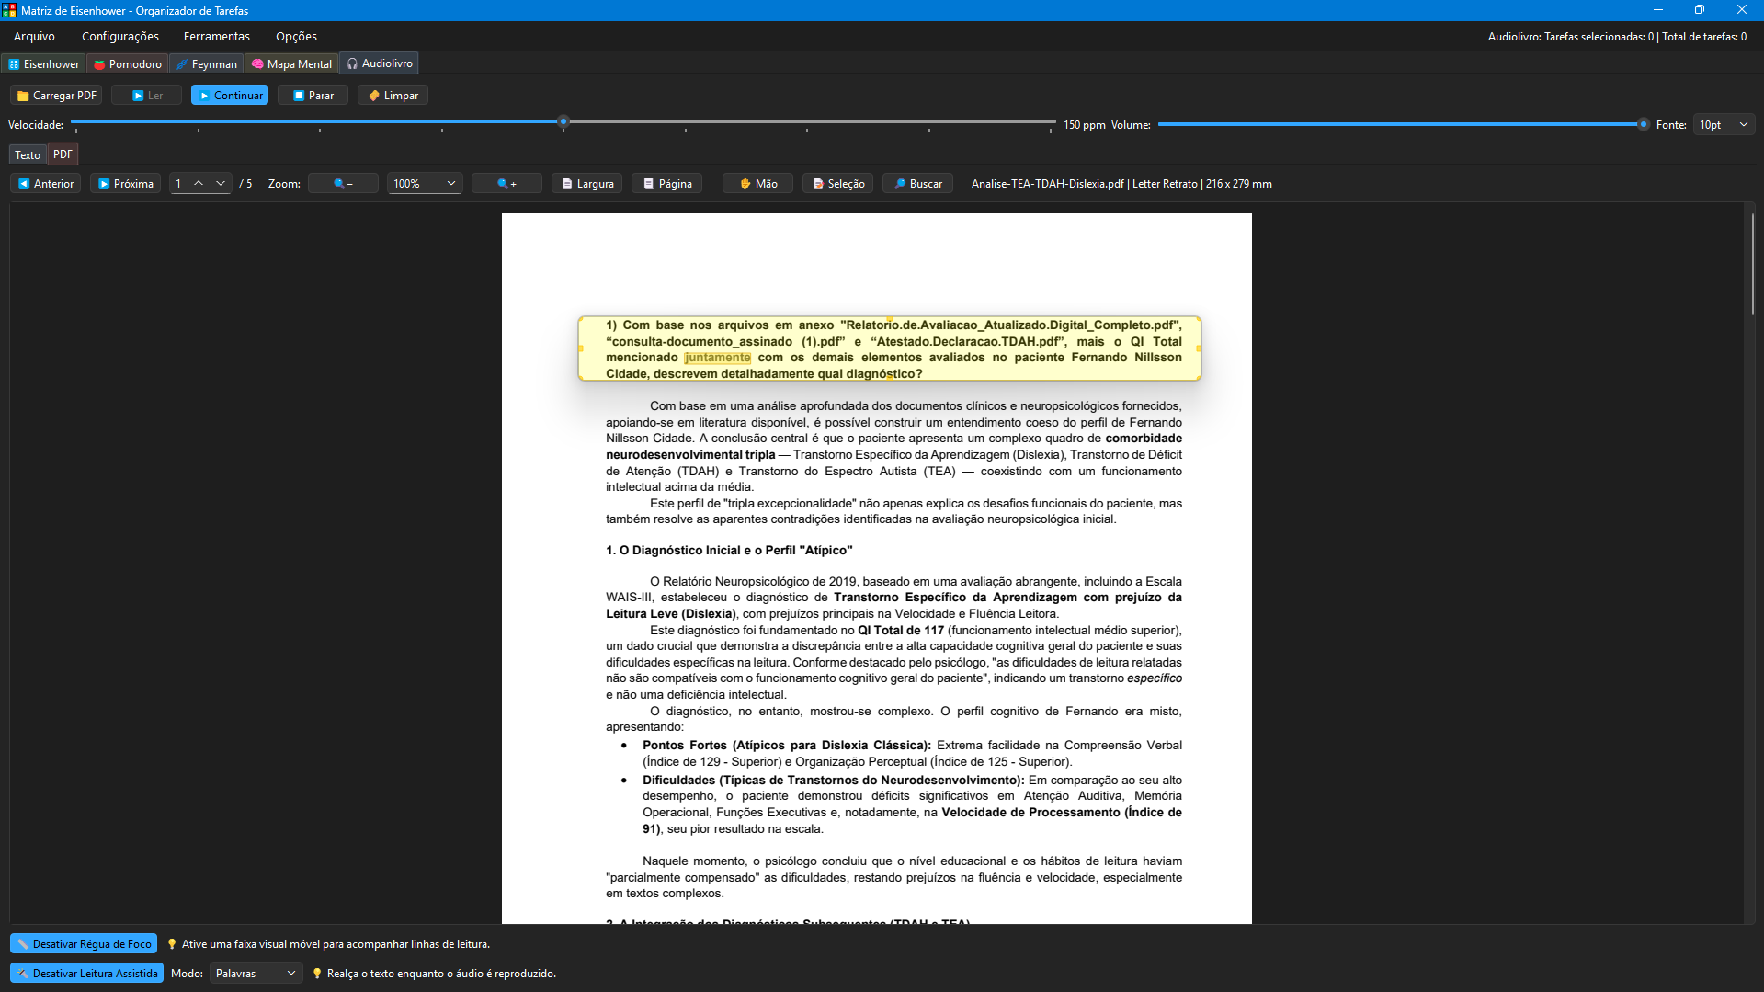
Task: Resume reading with the Continuar button
Action: [230, 96]
